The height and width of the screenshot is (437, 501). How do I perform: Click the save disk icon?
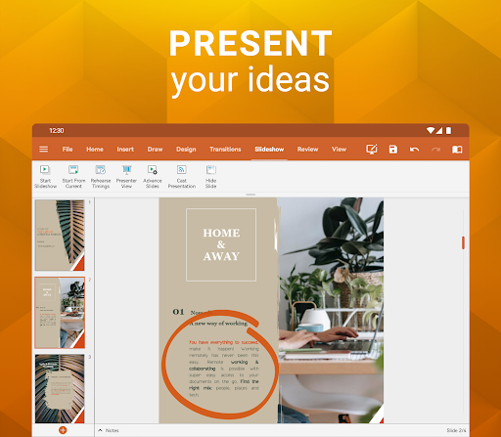[393, 150]
